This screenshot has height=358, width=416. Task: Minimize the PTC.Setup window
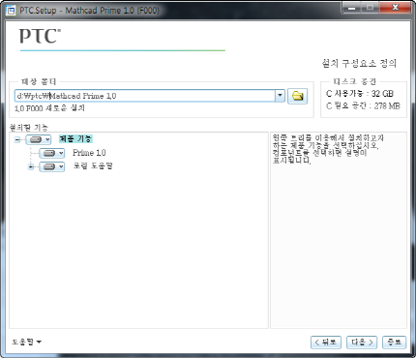[352, 8]
